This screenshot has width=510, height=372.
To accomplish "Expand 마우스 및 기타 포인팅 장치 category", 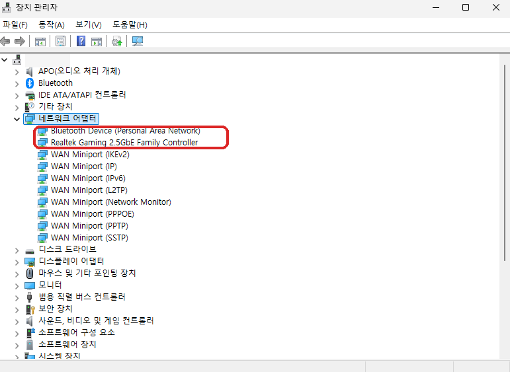I will tap(17, 274).
